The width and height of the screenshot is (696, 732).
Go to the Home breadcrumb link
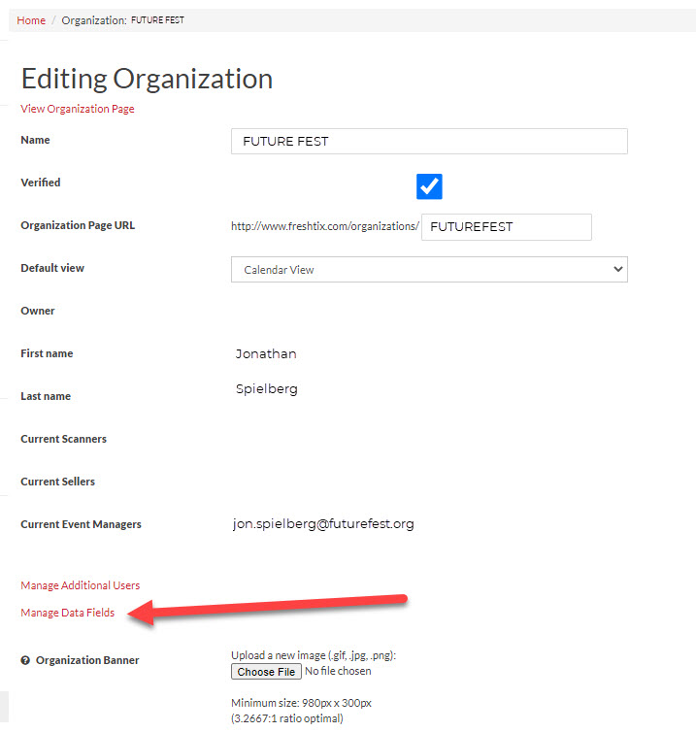(x=31, y=20)
